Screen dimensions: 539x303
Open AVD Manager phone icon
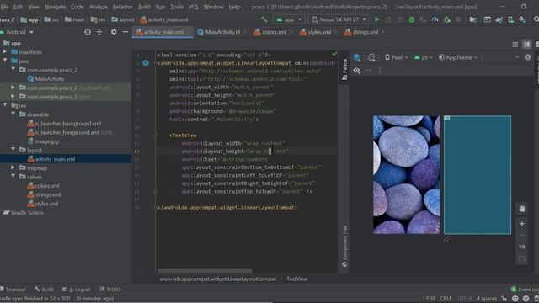(511, 19)
